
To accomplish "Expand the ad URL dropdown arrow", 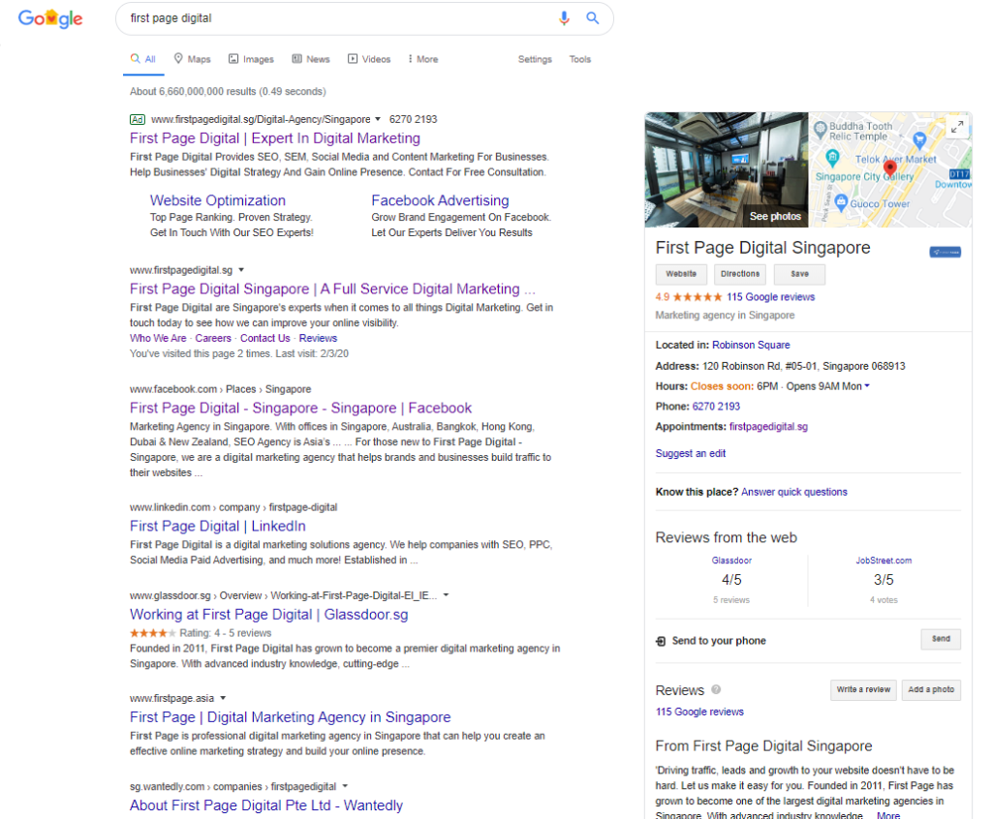I will (x=378, y=119).
